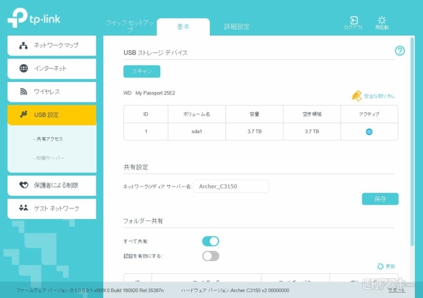Image resolution: width=423 pixels, height=298 pixels.
Task: Open ネットワーク マップ menu
Action: pyautogui.click(x=51, y=45)
